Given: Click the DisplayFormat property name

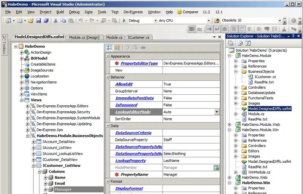Looking at the screenshot, I should pyautogui.click(x=129, y=188).
